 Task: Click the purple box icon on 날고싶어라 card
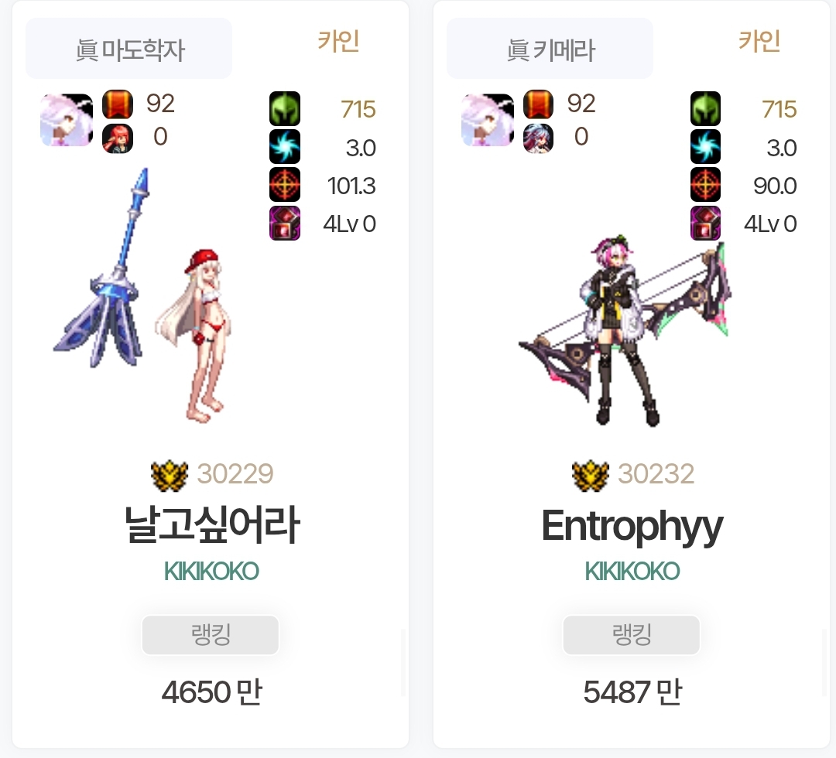point(285,224)
